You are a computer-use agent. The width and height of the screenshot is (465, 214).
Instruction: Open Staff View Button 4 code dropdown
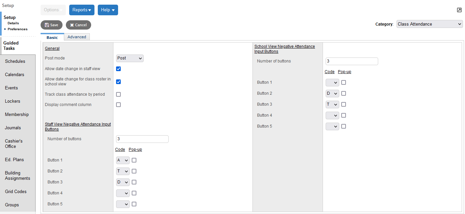[x=123, y=193]
